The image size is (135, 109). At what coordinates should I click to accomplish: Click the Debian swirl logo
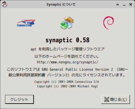click(108, 23)
